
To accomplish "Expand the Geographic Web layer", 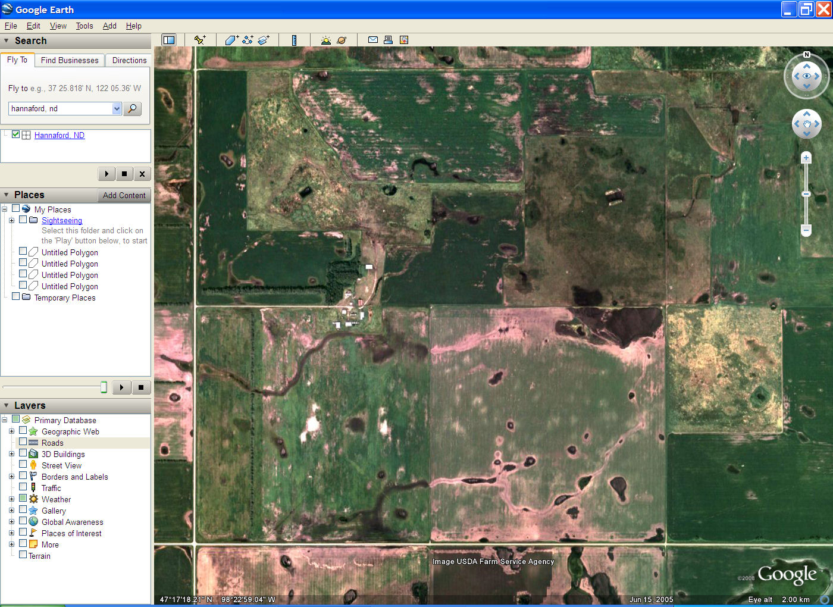I will [11, 431].
